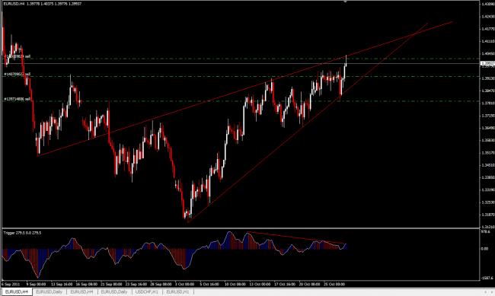Click the EURUSD,H4 OHLC header text

(43, 4)
